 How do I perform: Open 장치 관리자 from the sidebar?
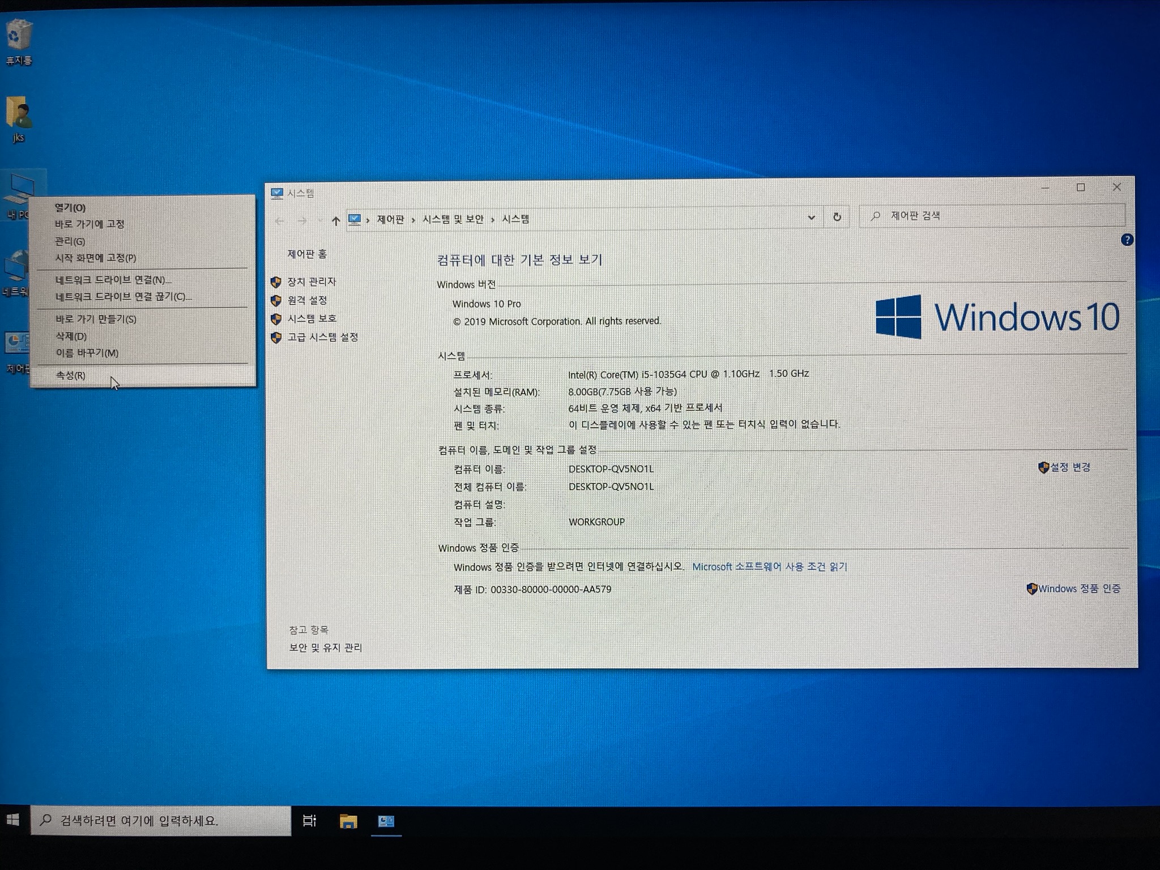click(312, 282)
